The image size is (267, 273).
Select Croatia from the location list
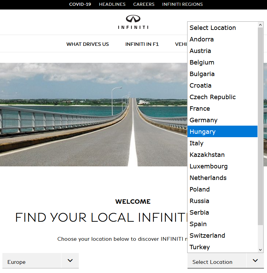coord(222,85)
